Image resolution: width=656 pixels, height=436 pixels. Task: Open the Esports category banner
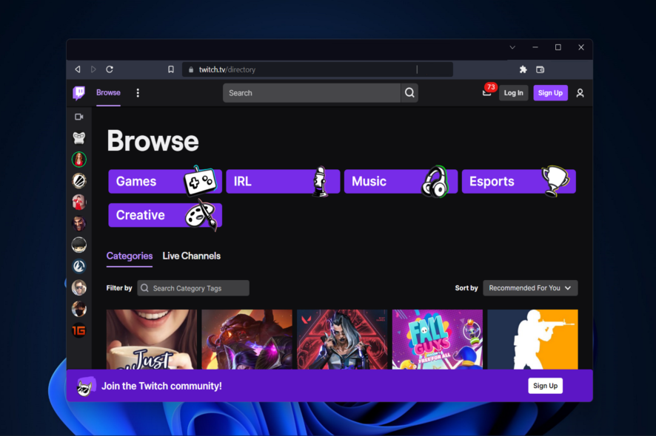pyautogui.click(x=519, y=181)
